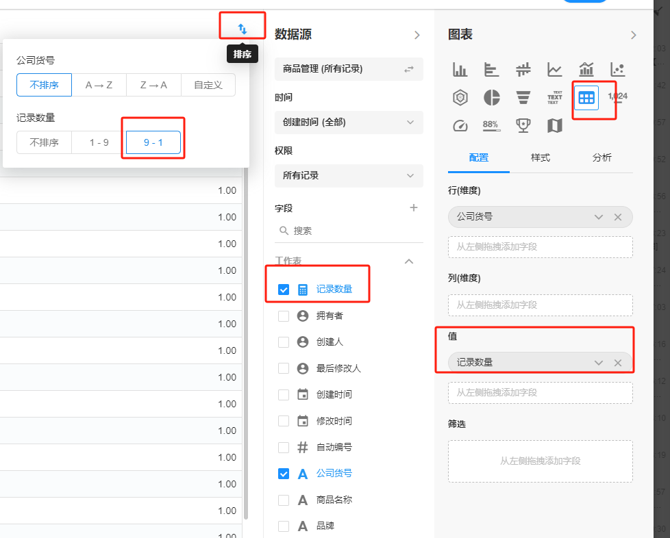Remove 公司货号 from 行(维度) with X
This screenshot has width=670, height=538.
618,218
